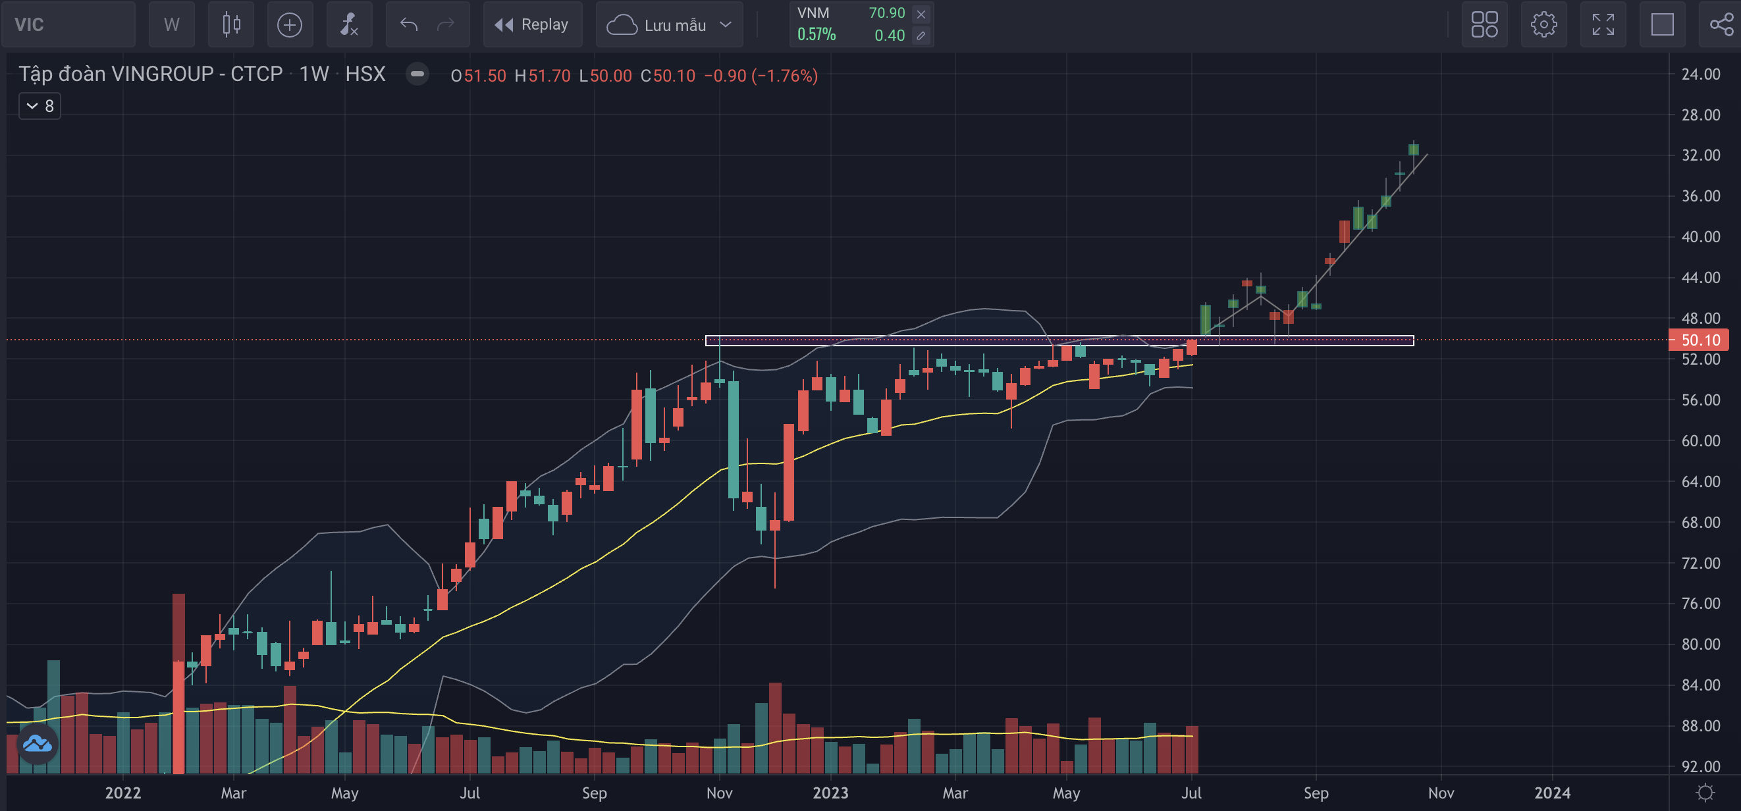The width and height of the screenshot is (1741, 811).
Task: Click the HSX exchange label
Action: pos(365,74)
